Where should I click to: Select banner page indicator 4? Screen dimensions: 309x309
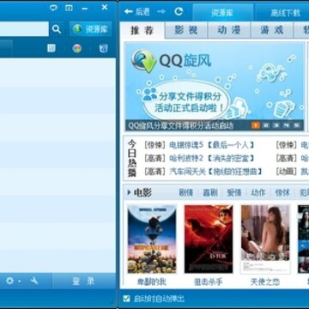pos(286,125)
